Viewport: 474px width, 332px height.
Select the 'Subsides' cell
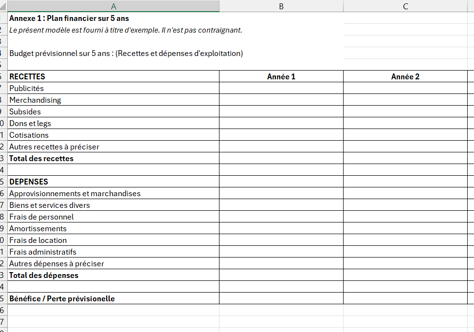(113, 111)
